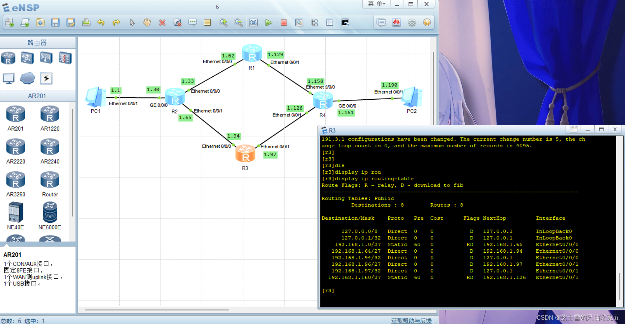Pick the generic Router model
The image size is (625, 324).
coord(50,184)
